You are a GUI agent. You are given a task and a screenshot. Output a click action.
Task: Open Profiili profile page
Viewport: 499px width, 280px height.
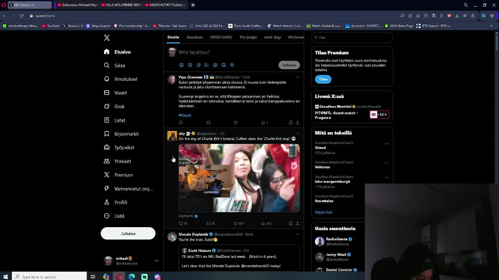pos(116,202)
